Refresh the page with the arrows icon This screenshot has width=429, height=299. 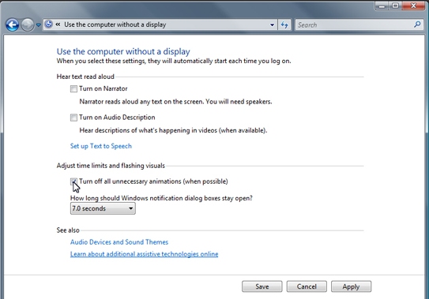(x=284, y=25)
